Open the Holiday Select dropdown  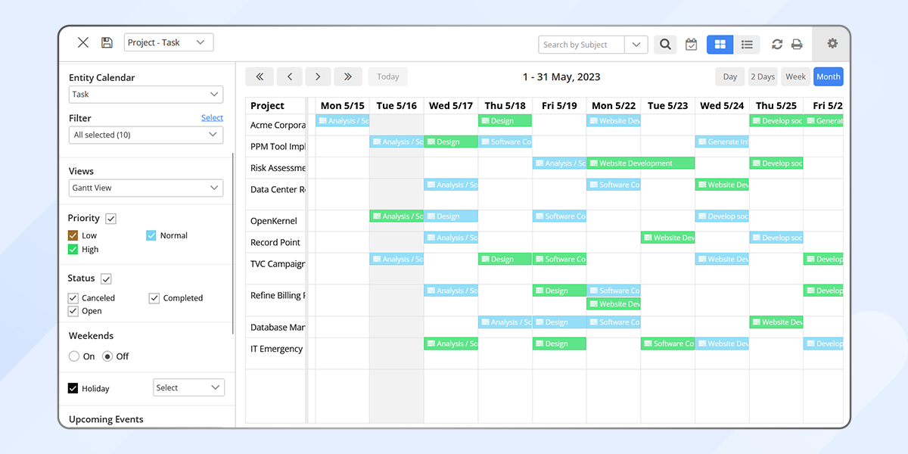(x=188, y=387)
